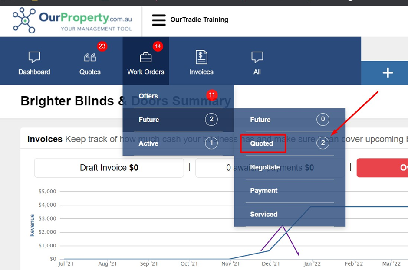Show the All tab label
This screenshot has width=408, height=270.
[257, 72]
